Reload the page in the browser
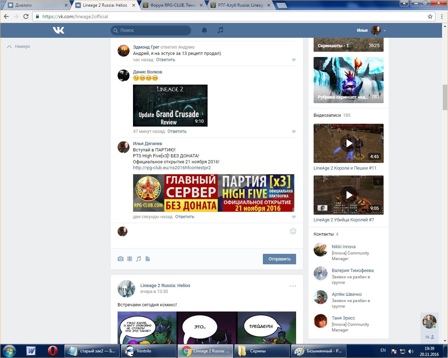The width and height of the screenshot is (448, 358). (26, 16)
